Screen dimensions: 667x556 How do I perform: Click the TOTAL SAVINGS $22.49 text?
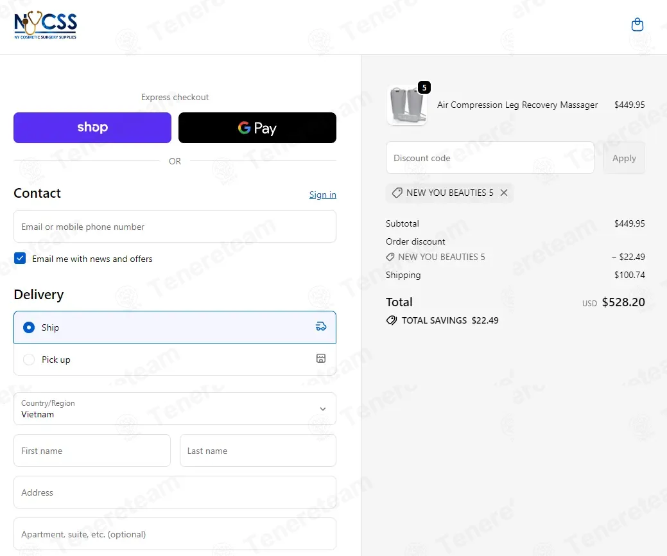click(450, 320)
